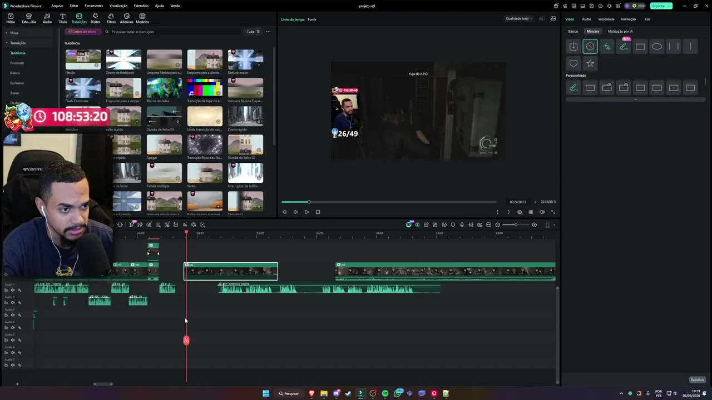The width and height of the screenshot is (712, 400).
Task: Open Spotify from the taskbar
Action: click(x=385, y=393)
